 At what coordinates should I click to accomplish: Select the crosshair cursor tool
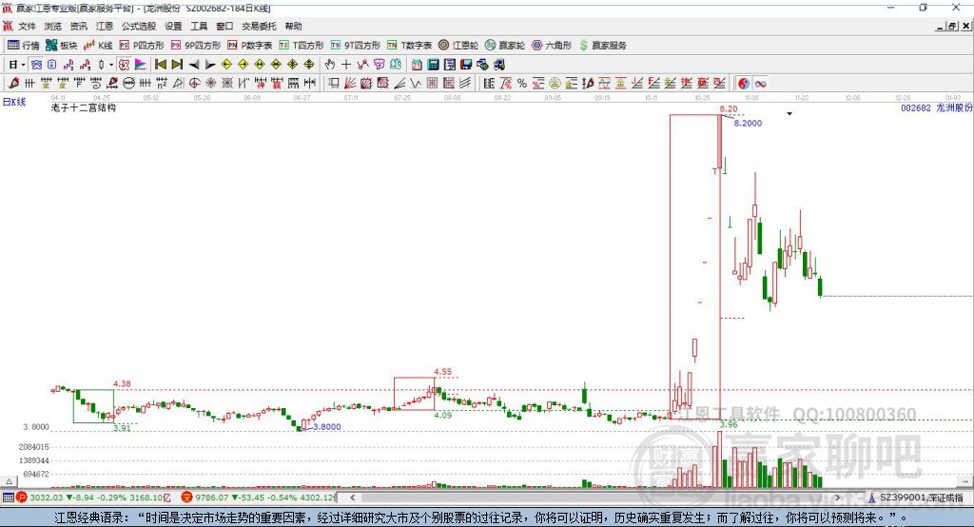[346, 65]
